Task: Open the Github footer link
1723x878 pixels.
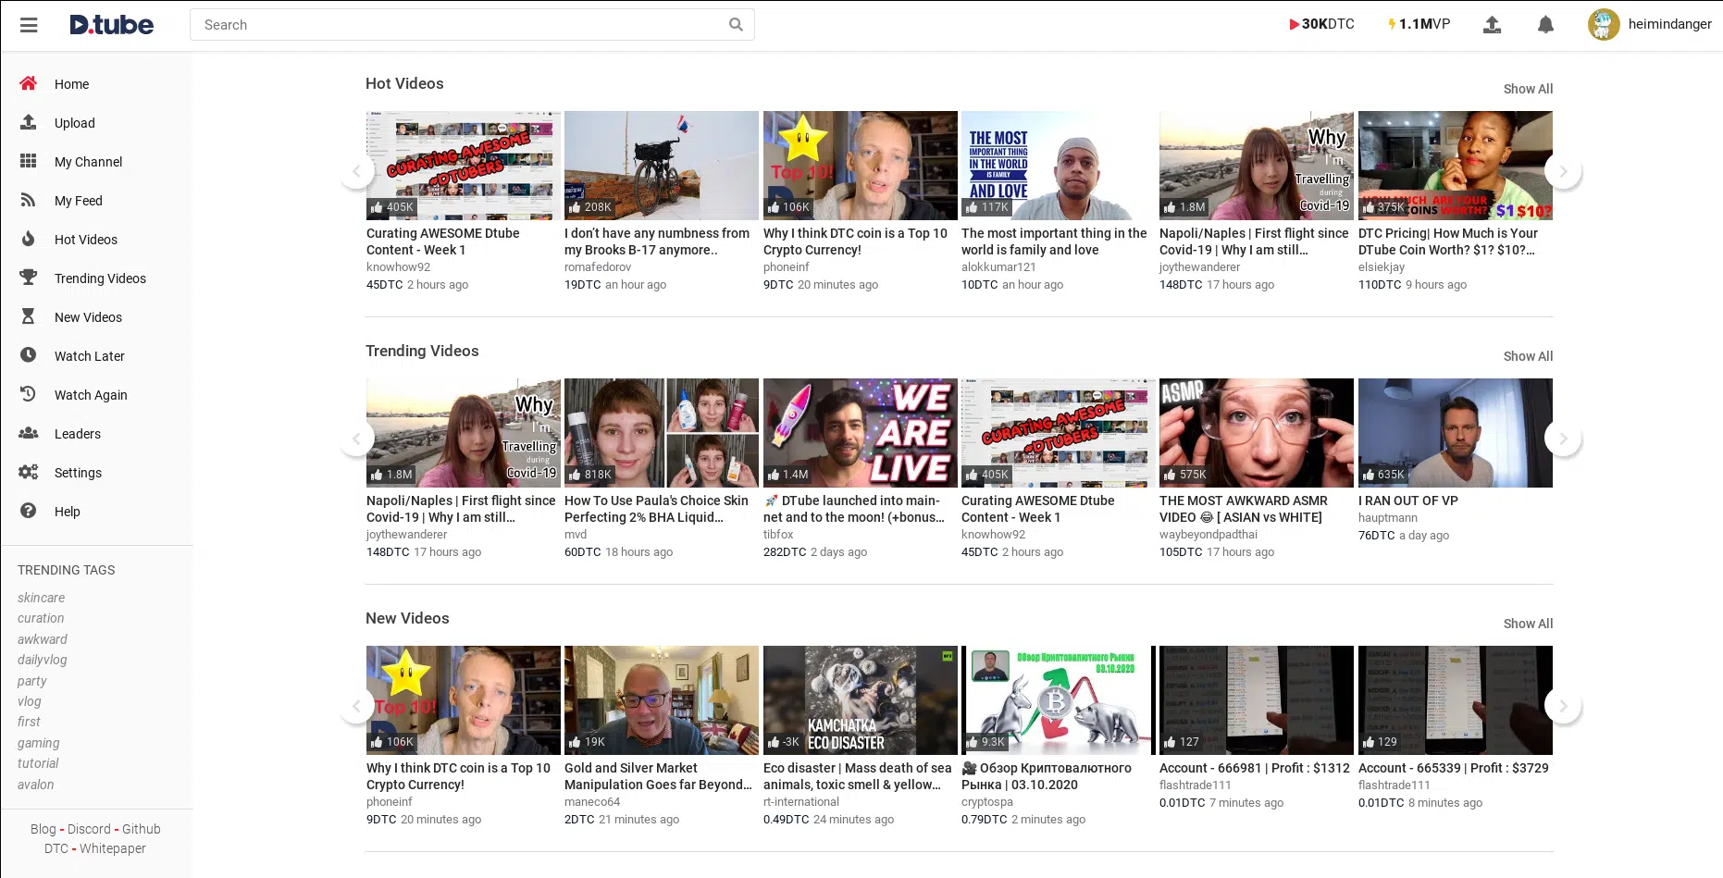Action: pos(142,829)
